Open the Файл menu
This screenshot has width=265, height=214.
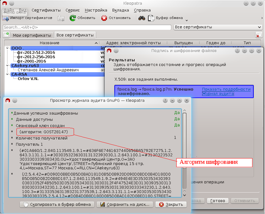(x=9, y=10)
